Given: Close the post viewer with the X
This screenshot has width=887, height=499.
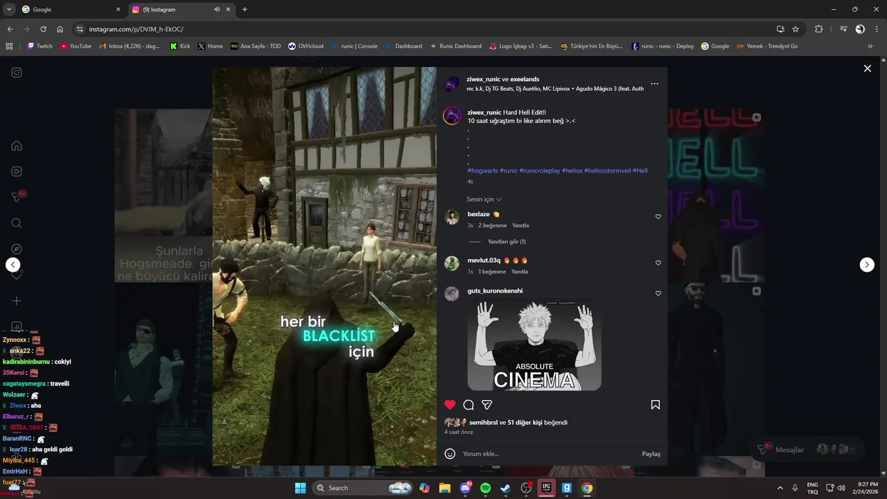Looking at the screenshot, I should click(867, 68).
